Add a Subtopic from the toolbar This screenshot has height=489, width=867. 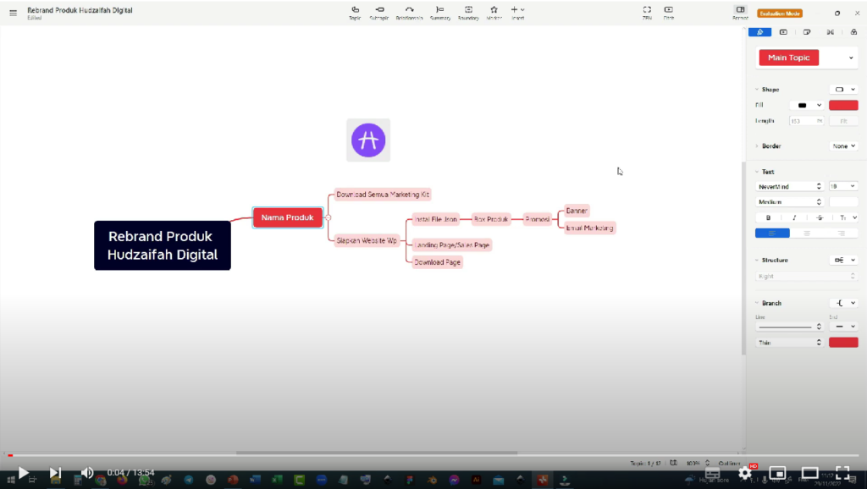click(379, 10)
